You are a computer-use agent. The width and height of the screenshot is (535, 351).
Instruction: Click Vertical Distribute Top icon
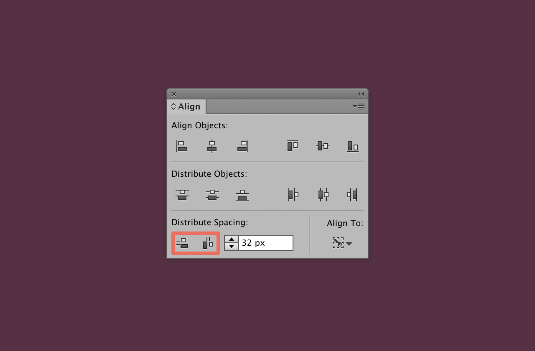tap(182, 195)
